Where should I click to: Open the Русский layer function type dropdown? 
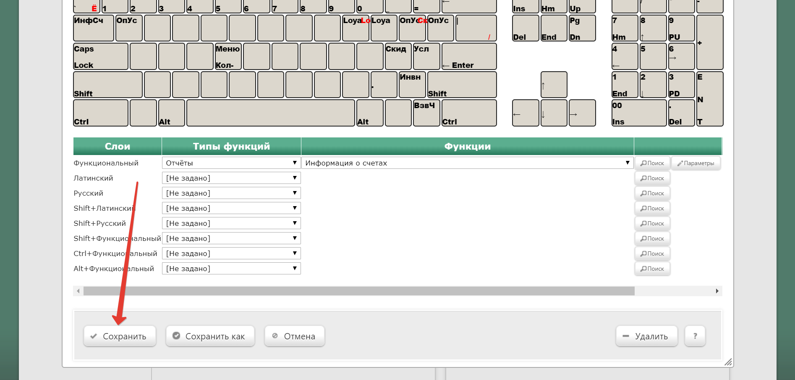231,194
